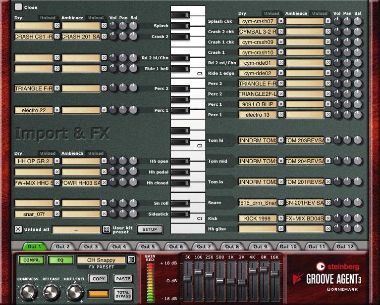
Task: Remove the HH OP GR 2 sample
Action: (x=57, y=161)
